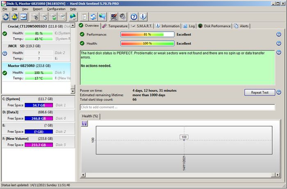Switch to the Alerts tab
The width and height of the screenshot is (287, 189).
[x=241, y=26]
